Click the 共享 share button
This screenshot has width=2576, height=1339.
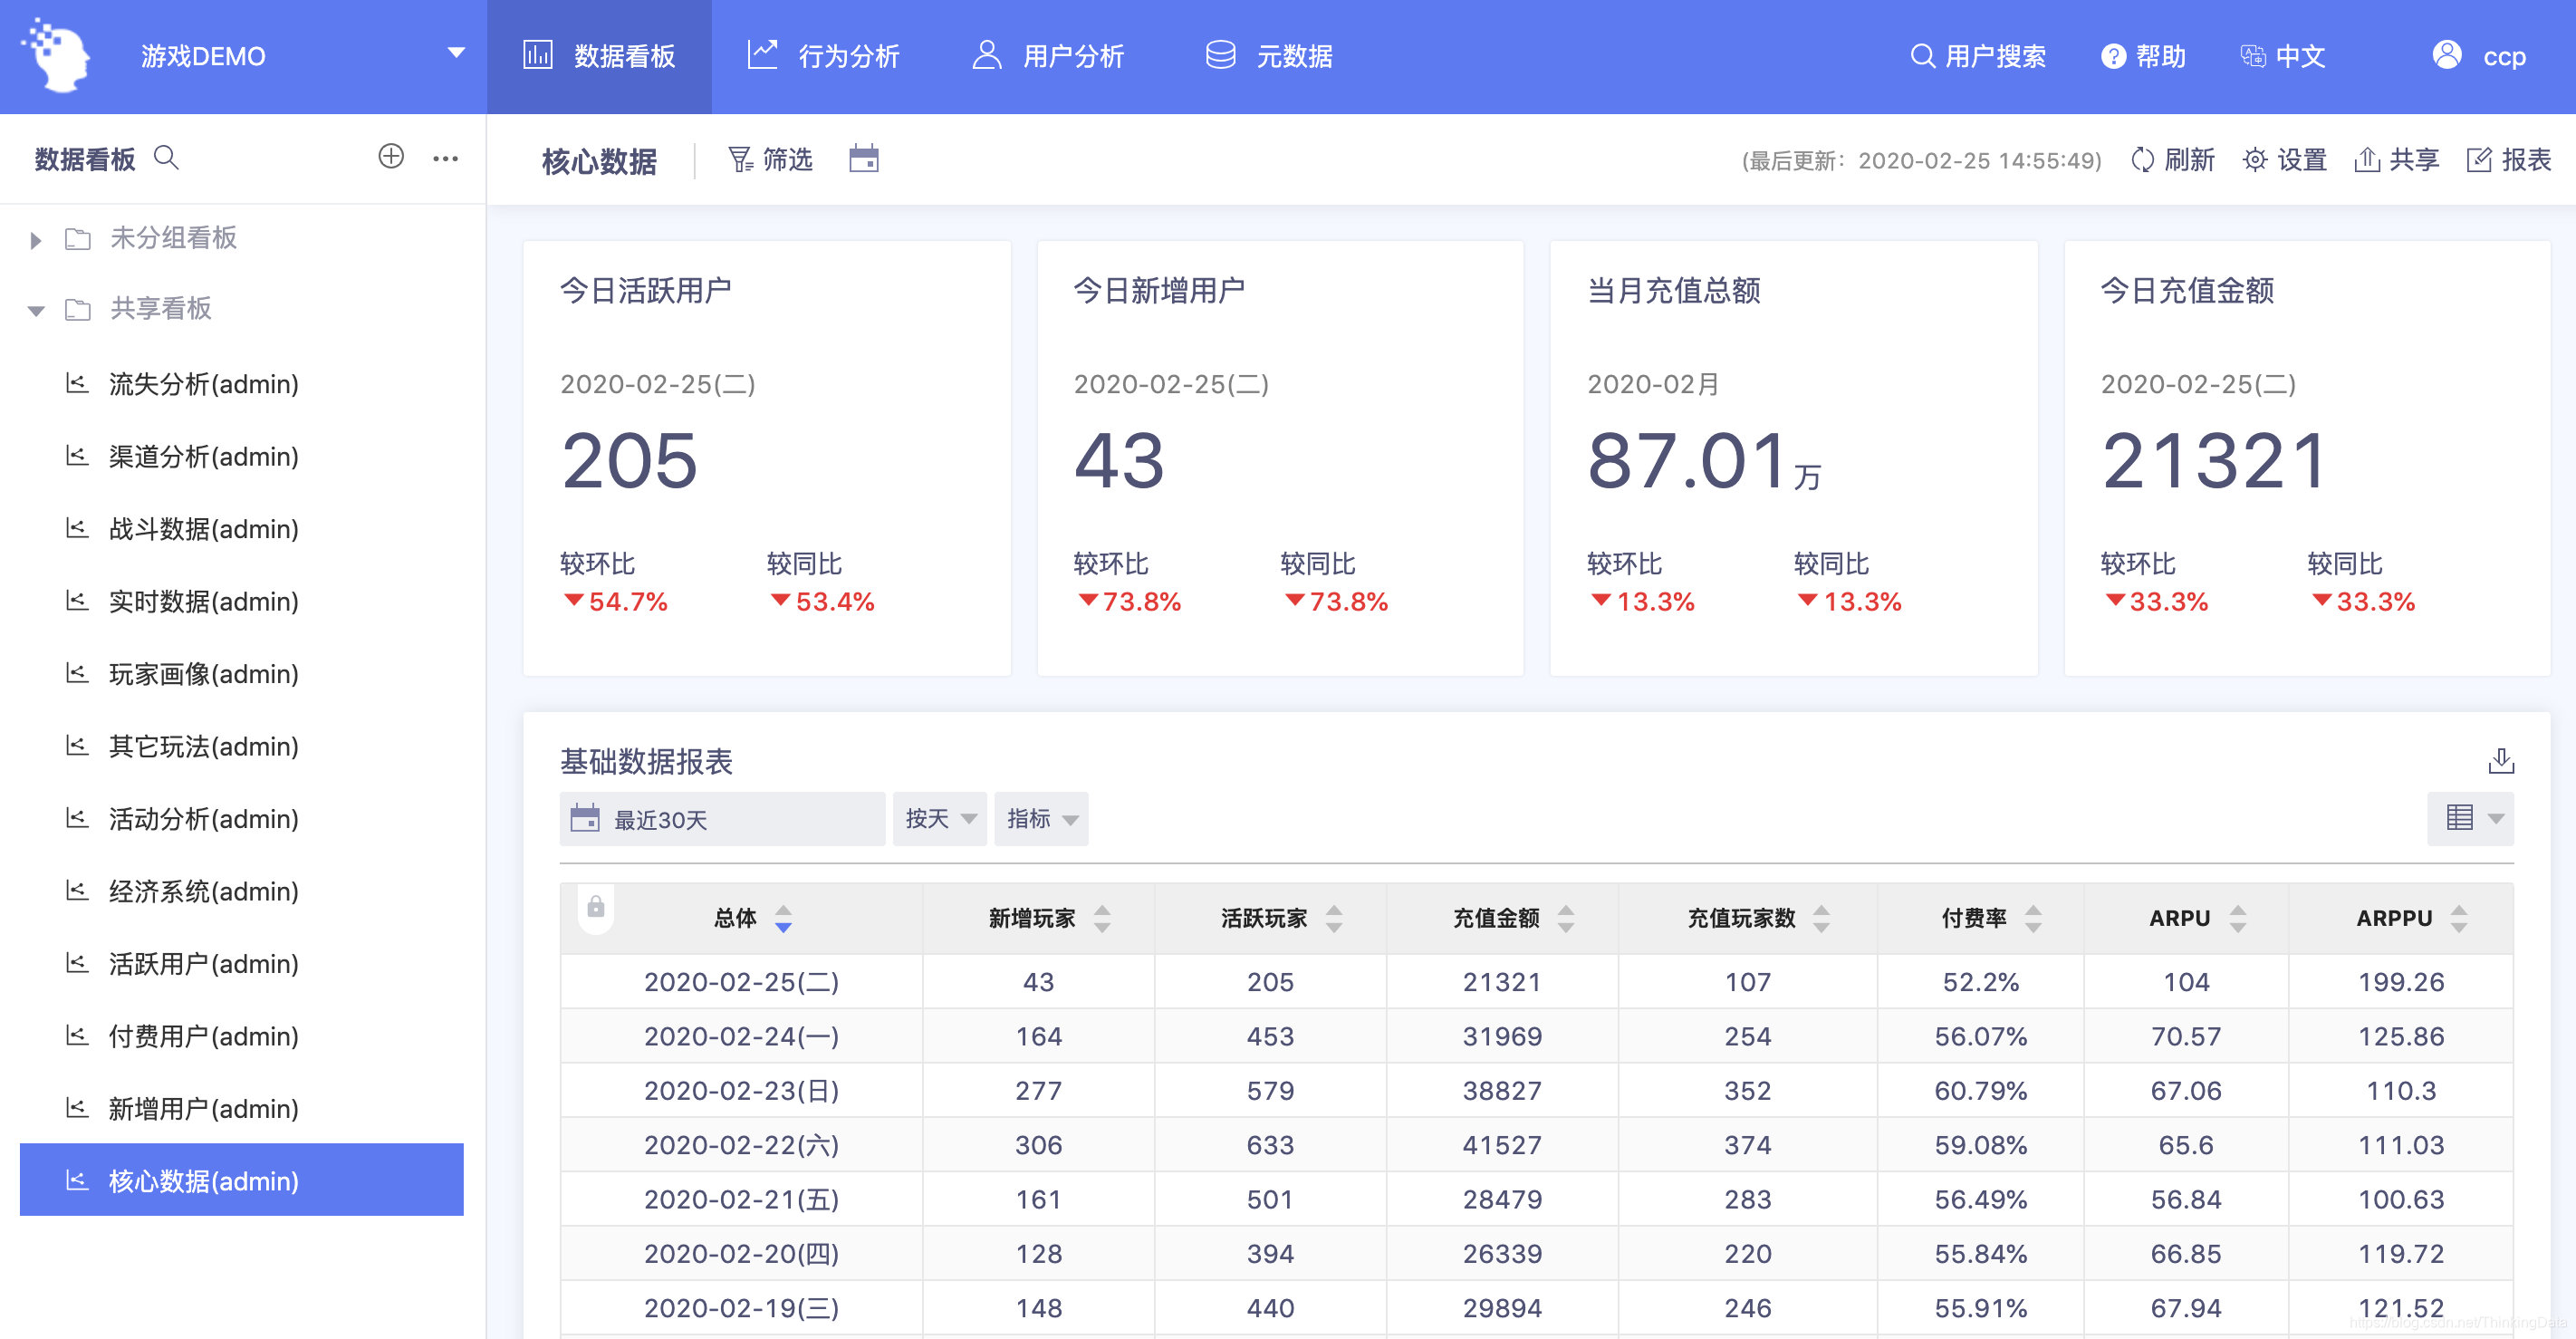click(2396, 160)
